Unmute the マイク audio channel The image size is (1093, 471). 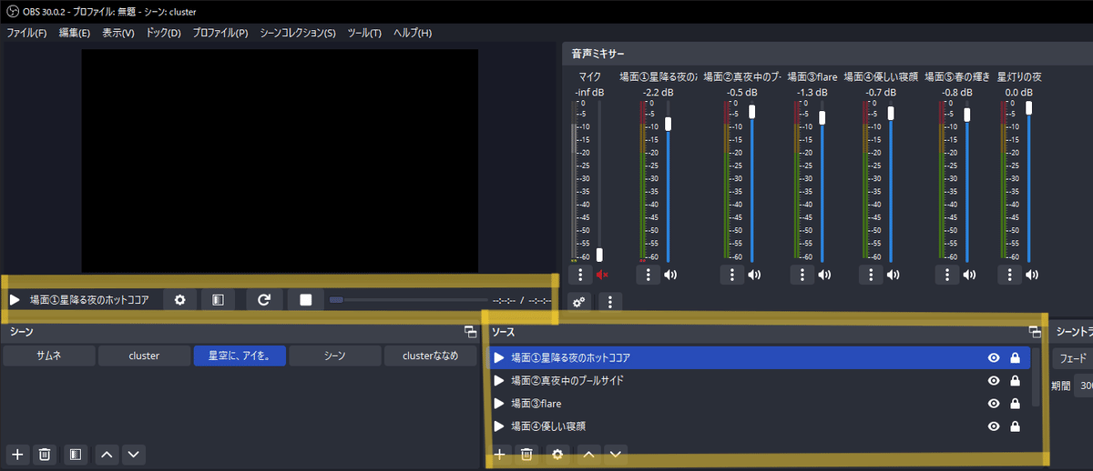(x=602, y=275)
